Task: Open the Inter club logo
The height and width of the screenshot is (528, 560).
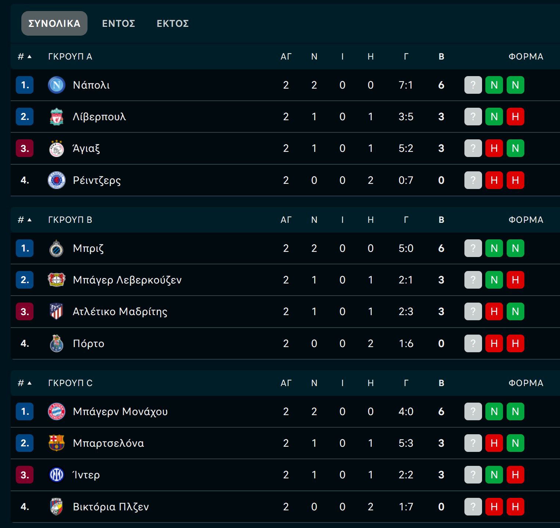Action: coord(57,475)
